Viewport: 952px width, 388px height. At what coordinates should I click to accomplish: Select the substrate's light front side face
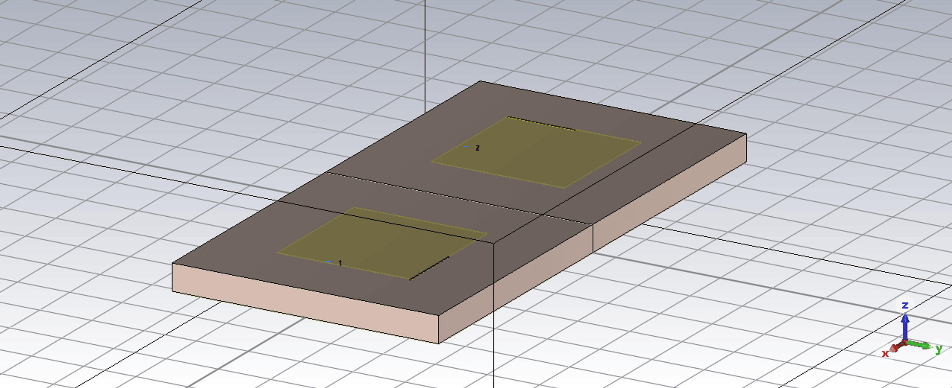pos(305,303)
